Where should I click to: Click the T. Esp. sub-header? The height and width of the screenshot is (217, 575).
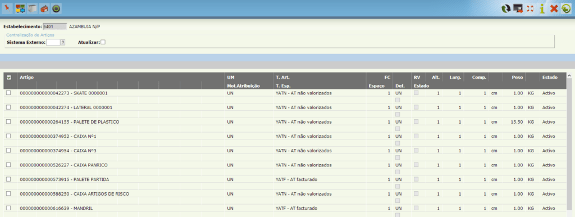[x=283, y=85]
